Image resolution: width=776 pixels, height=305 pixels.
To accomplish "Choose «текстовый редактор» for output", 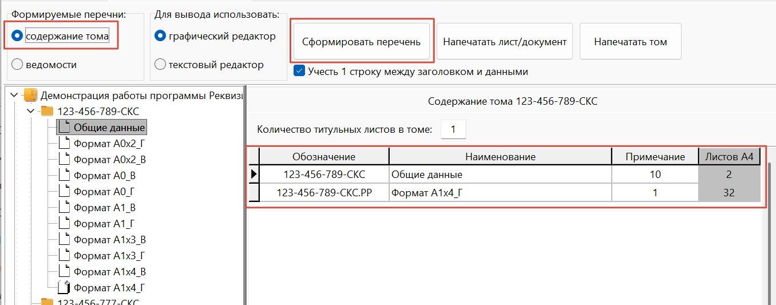I will (x=160, y=65).
